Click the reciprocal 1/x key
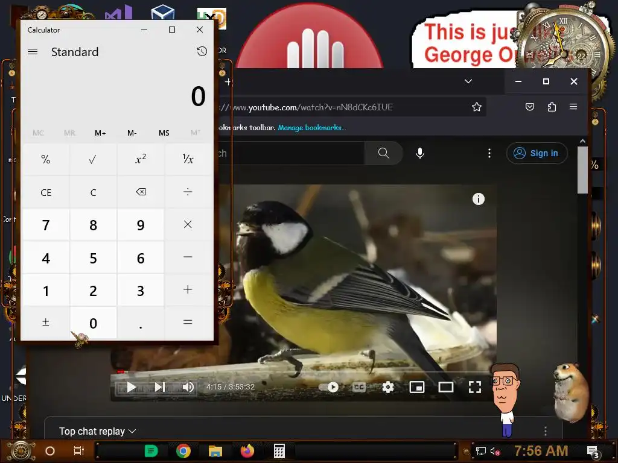618x463 pixels. 188,159
